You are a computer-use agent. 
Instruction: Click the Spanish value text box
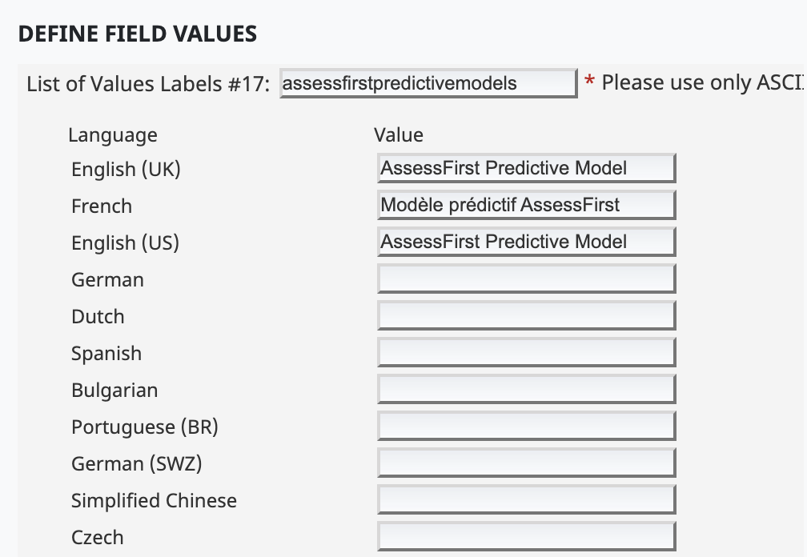pos(526,353)
